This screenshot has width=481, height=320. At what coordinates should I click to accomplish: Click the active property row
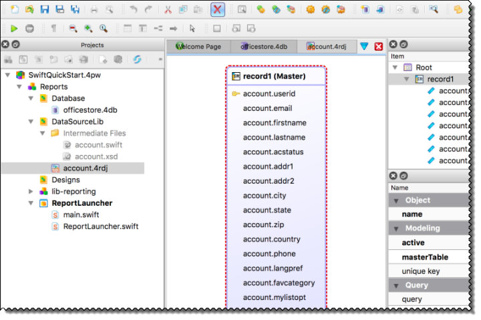click(429, 243)
